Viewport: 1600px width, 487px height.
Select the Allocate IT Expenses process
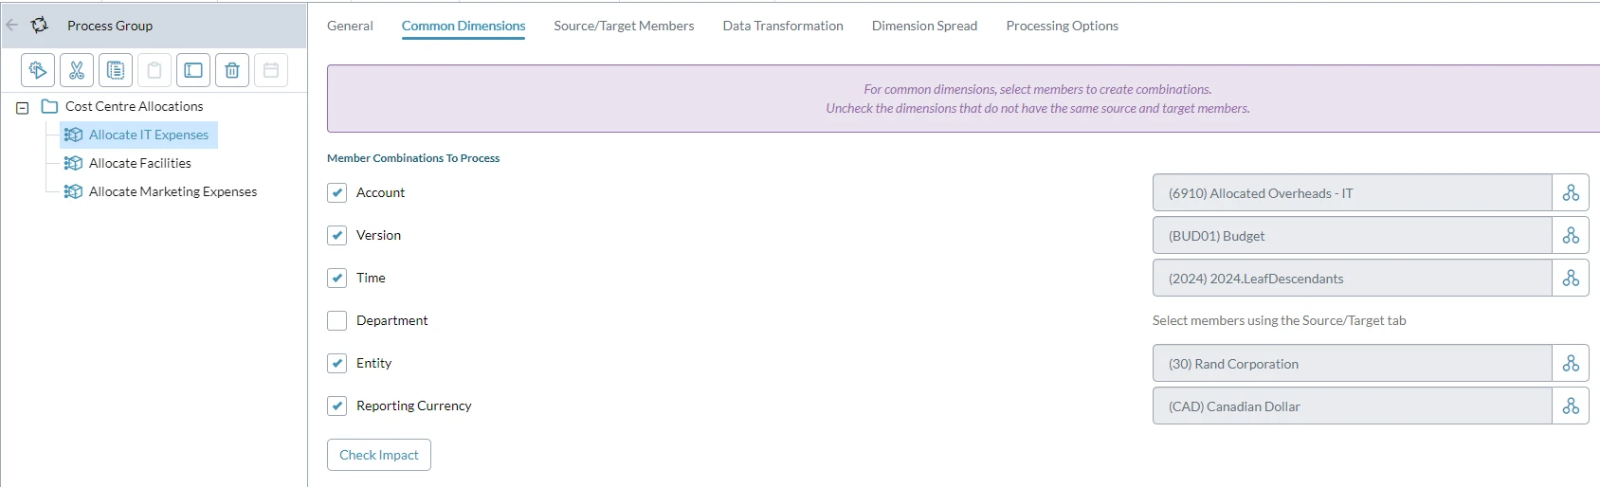pyautogui.click(x=149, y=135)
